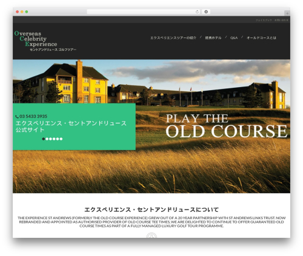
Task: Click the phone number 03 5433 3935
Action: click(x=33, y=116)
